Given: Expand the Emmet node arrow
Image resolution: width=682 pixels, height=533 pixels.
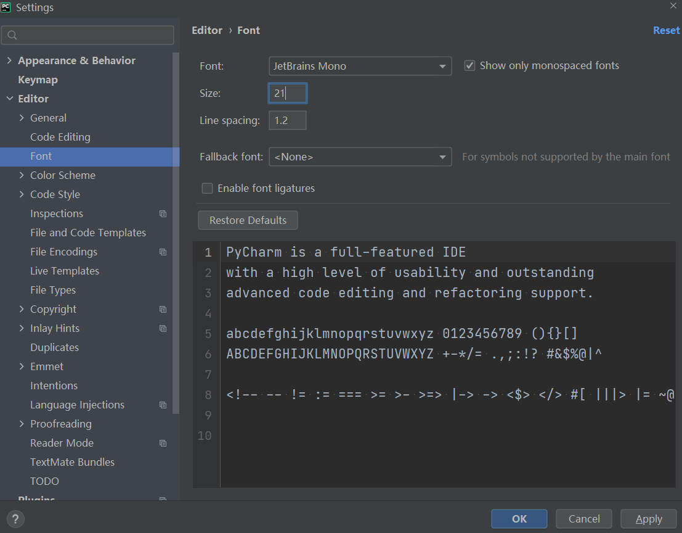Looking at the screenshot, I should tap(22, 366).
